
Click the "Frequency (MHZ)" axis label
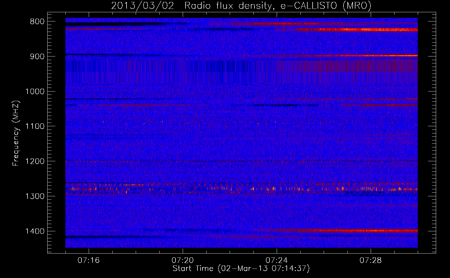[x=16, y=133]
